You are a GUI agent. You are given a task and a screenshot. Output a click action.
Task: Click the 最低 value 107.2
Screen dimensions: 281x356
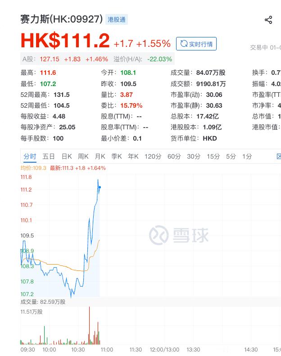48,84
